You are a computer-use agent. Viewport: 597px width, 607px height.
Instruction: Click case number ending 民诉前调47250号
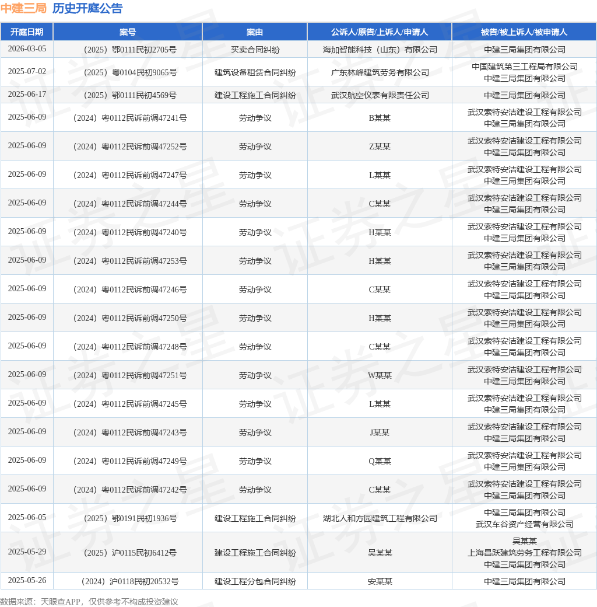click(130, 319)
